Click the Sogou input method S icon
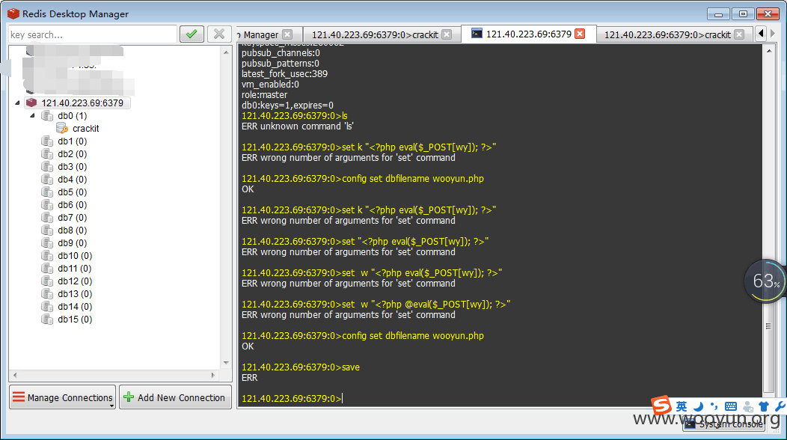 click(661, 406)
